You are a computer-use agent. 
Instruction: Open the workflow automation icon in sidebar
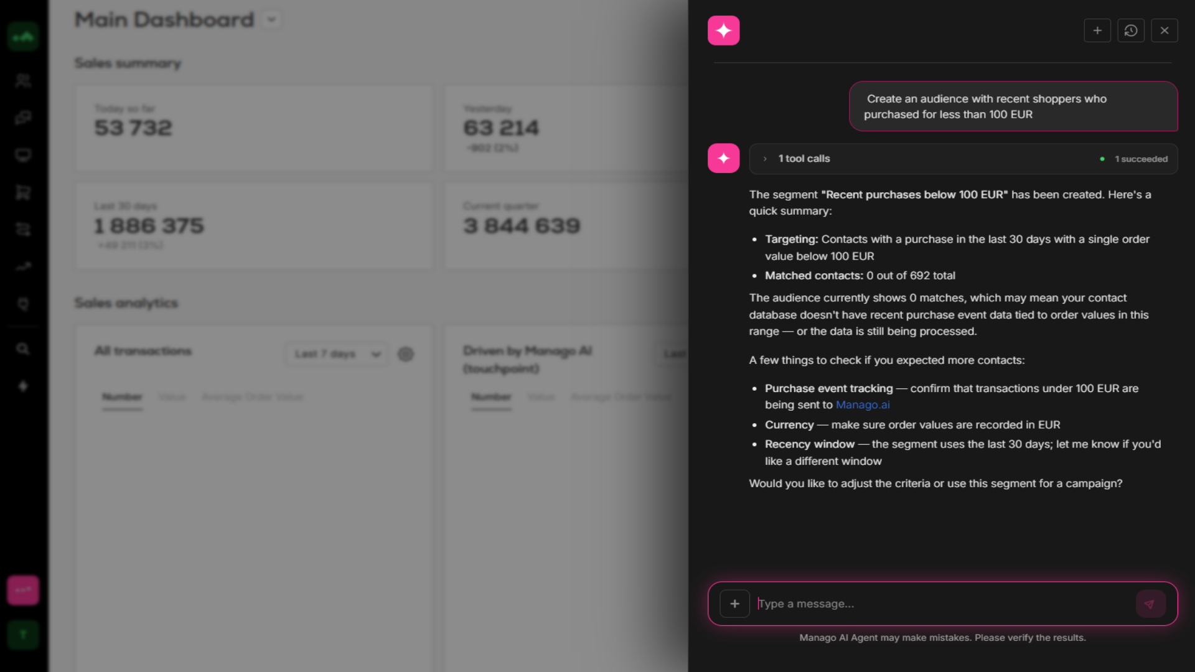(23, 230)
